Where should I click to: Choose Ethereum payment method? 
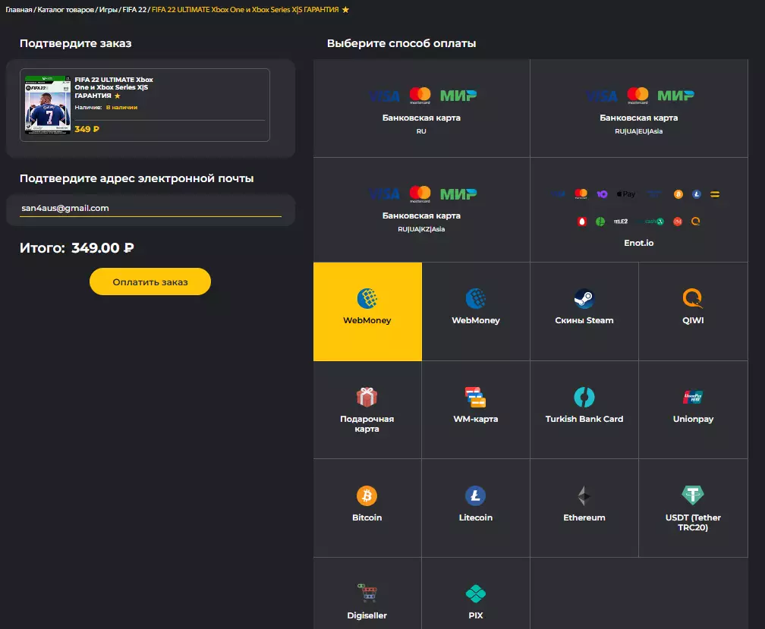pos(584,506)
